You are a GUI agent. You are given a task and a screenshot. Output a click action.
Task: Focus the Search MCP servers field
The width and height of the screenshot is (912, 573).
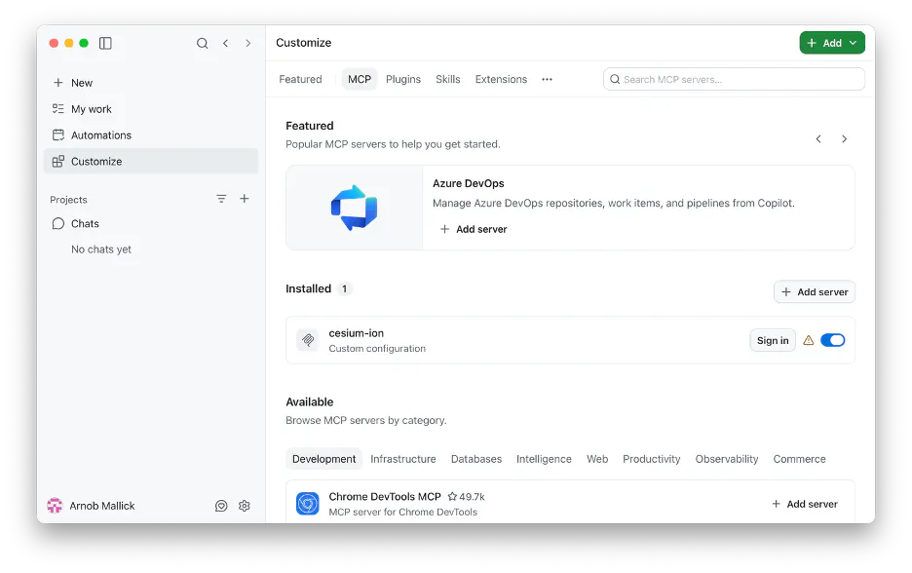(734, 79)
